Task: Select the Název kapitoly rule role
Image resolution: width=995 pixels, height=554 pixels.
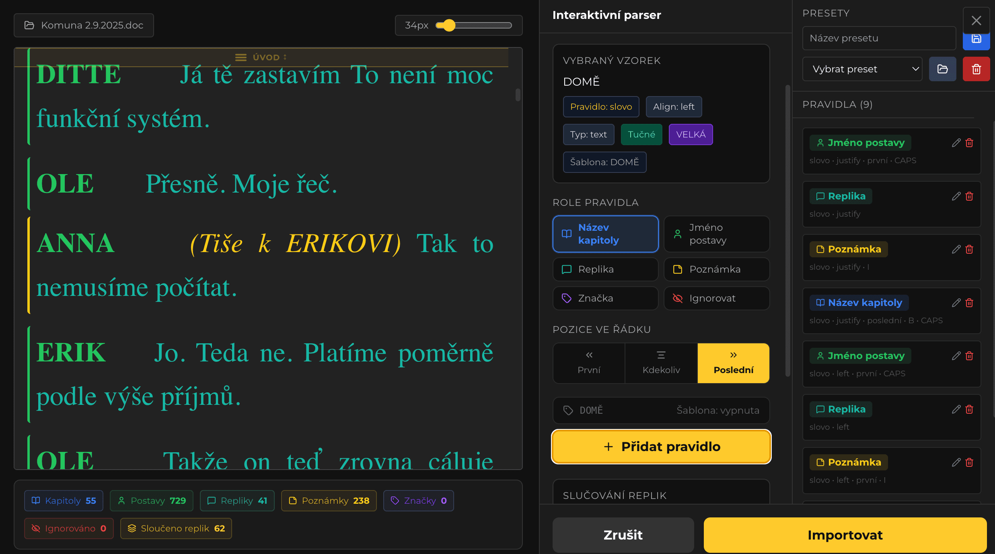Action: pos(605,234)
